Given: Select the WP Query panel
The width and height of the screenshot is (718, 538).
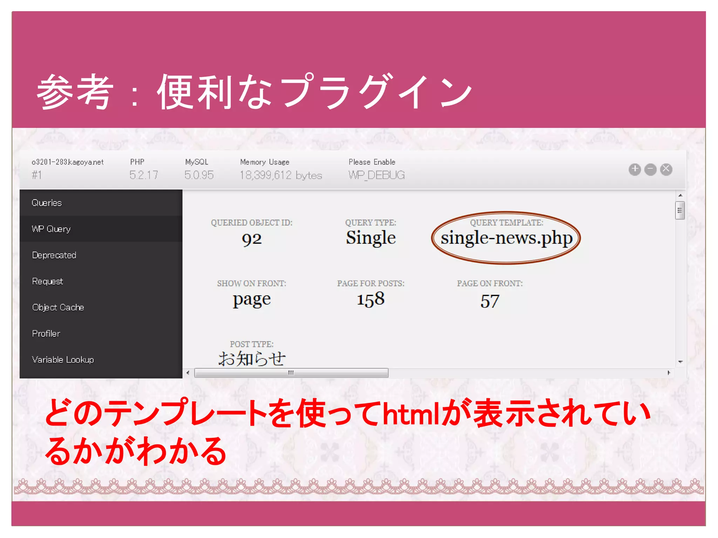Looking at the screenshot, I should point(101,229).
